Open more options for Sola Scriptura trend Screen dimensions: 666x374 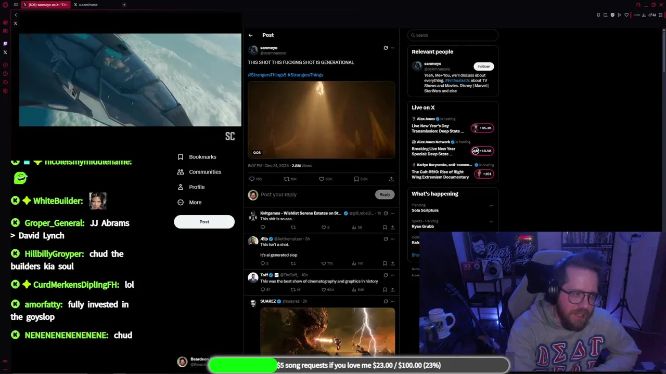tap(491, 206)
